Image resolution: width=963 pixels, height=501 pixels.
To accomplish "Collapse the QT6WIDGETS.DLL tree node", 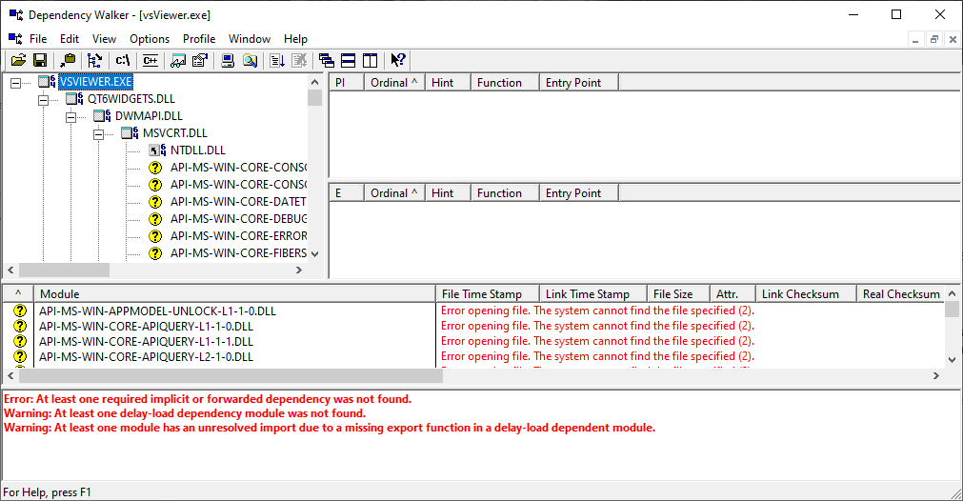I will coord(43,99).
